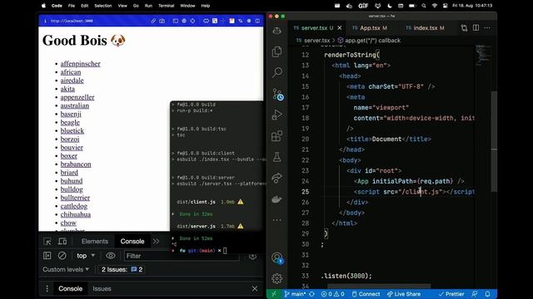The height and width of the screenshot is (299, 533).
Task: Click the 2 Issues badge
Action: pos(122,269)
